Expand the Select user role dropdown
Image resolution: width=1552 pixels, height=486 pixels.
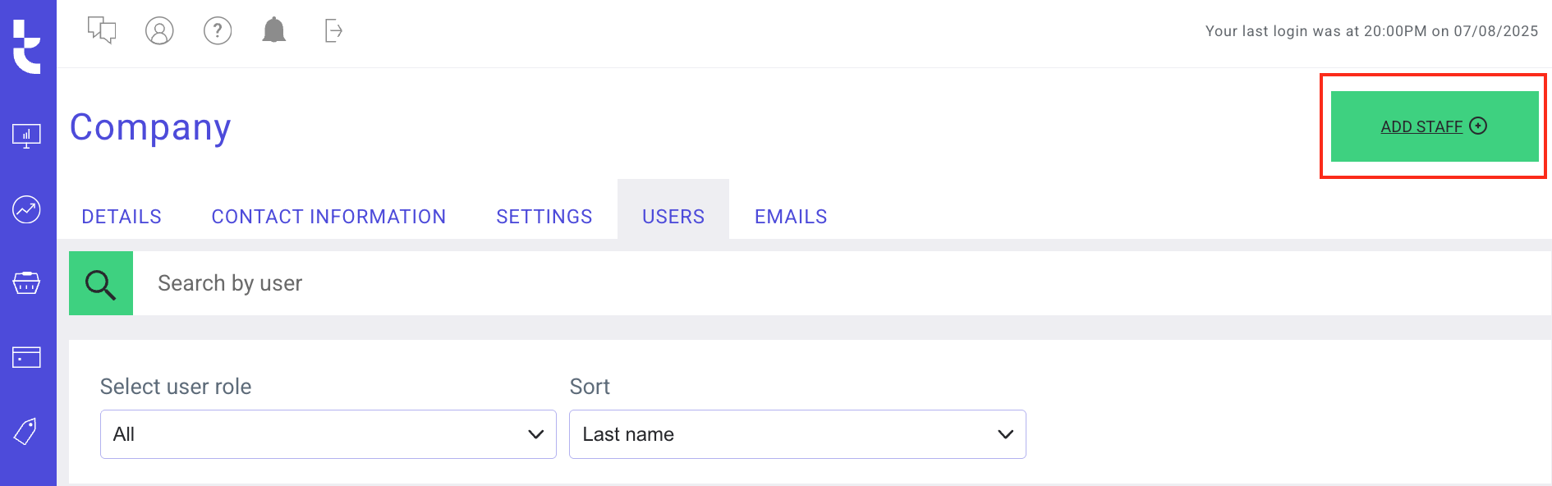[328, 434]
